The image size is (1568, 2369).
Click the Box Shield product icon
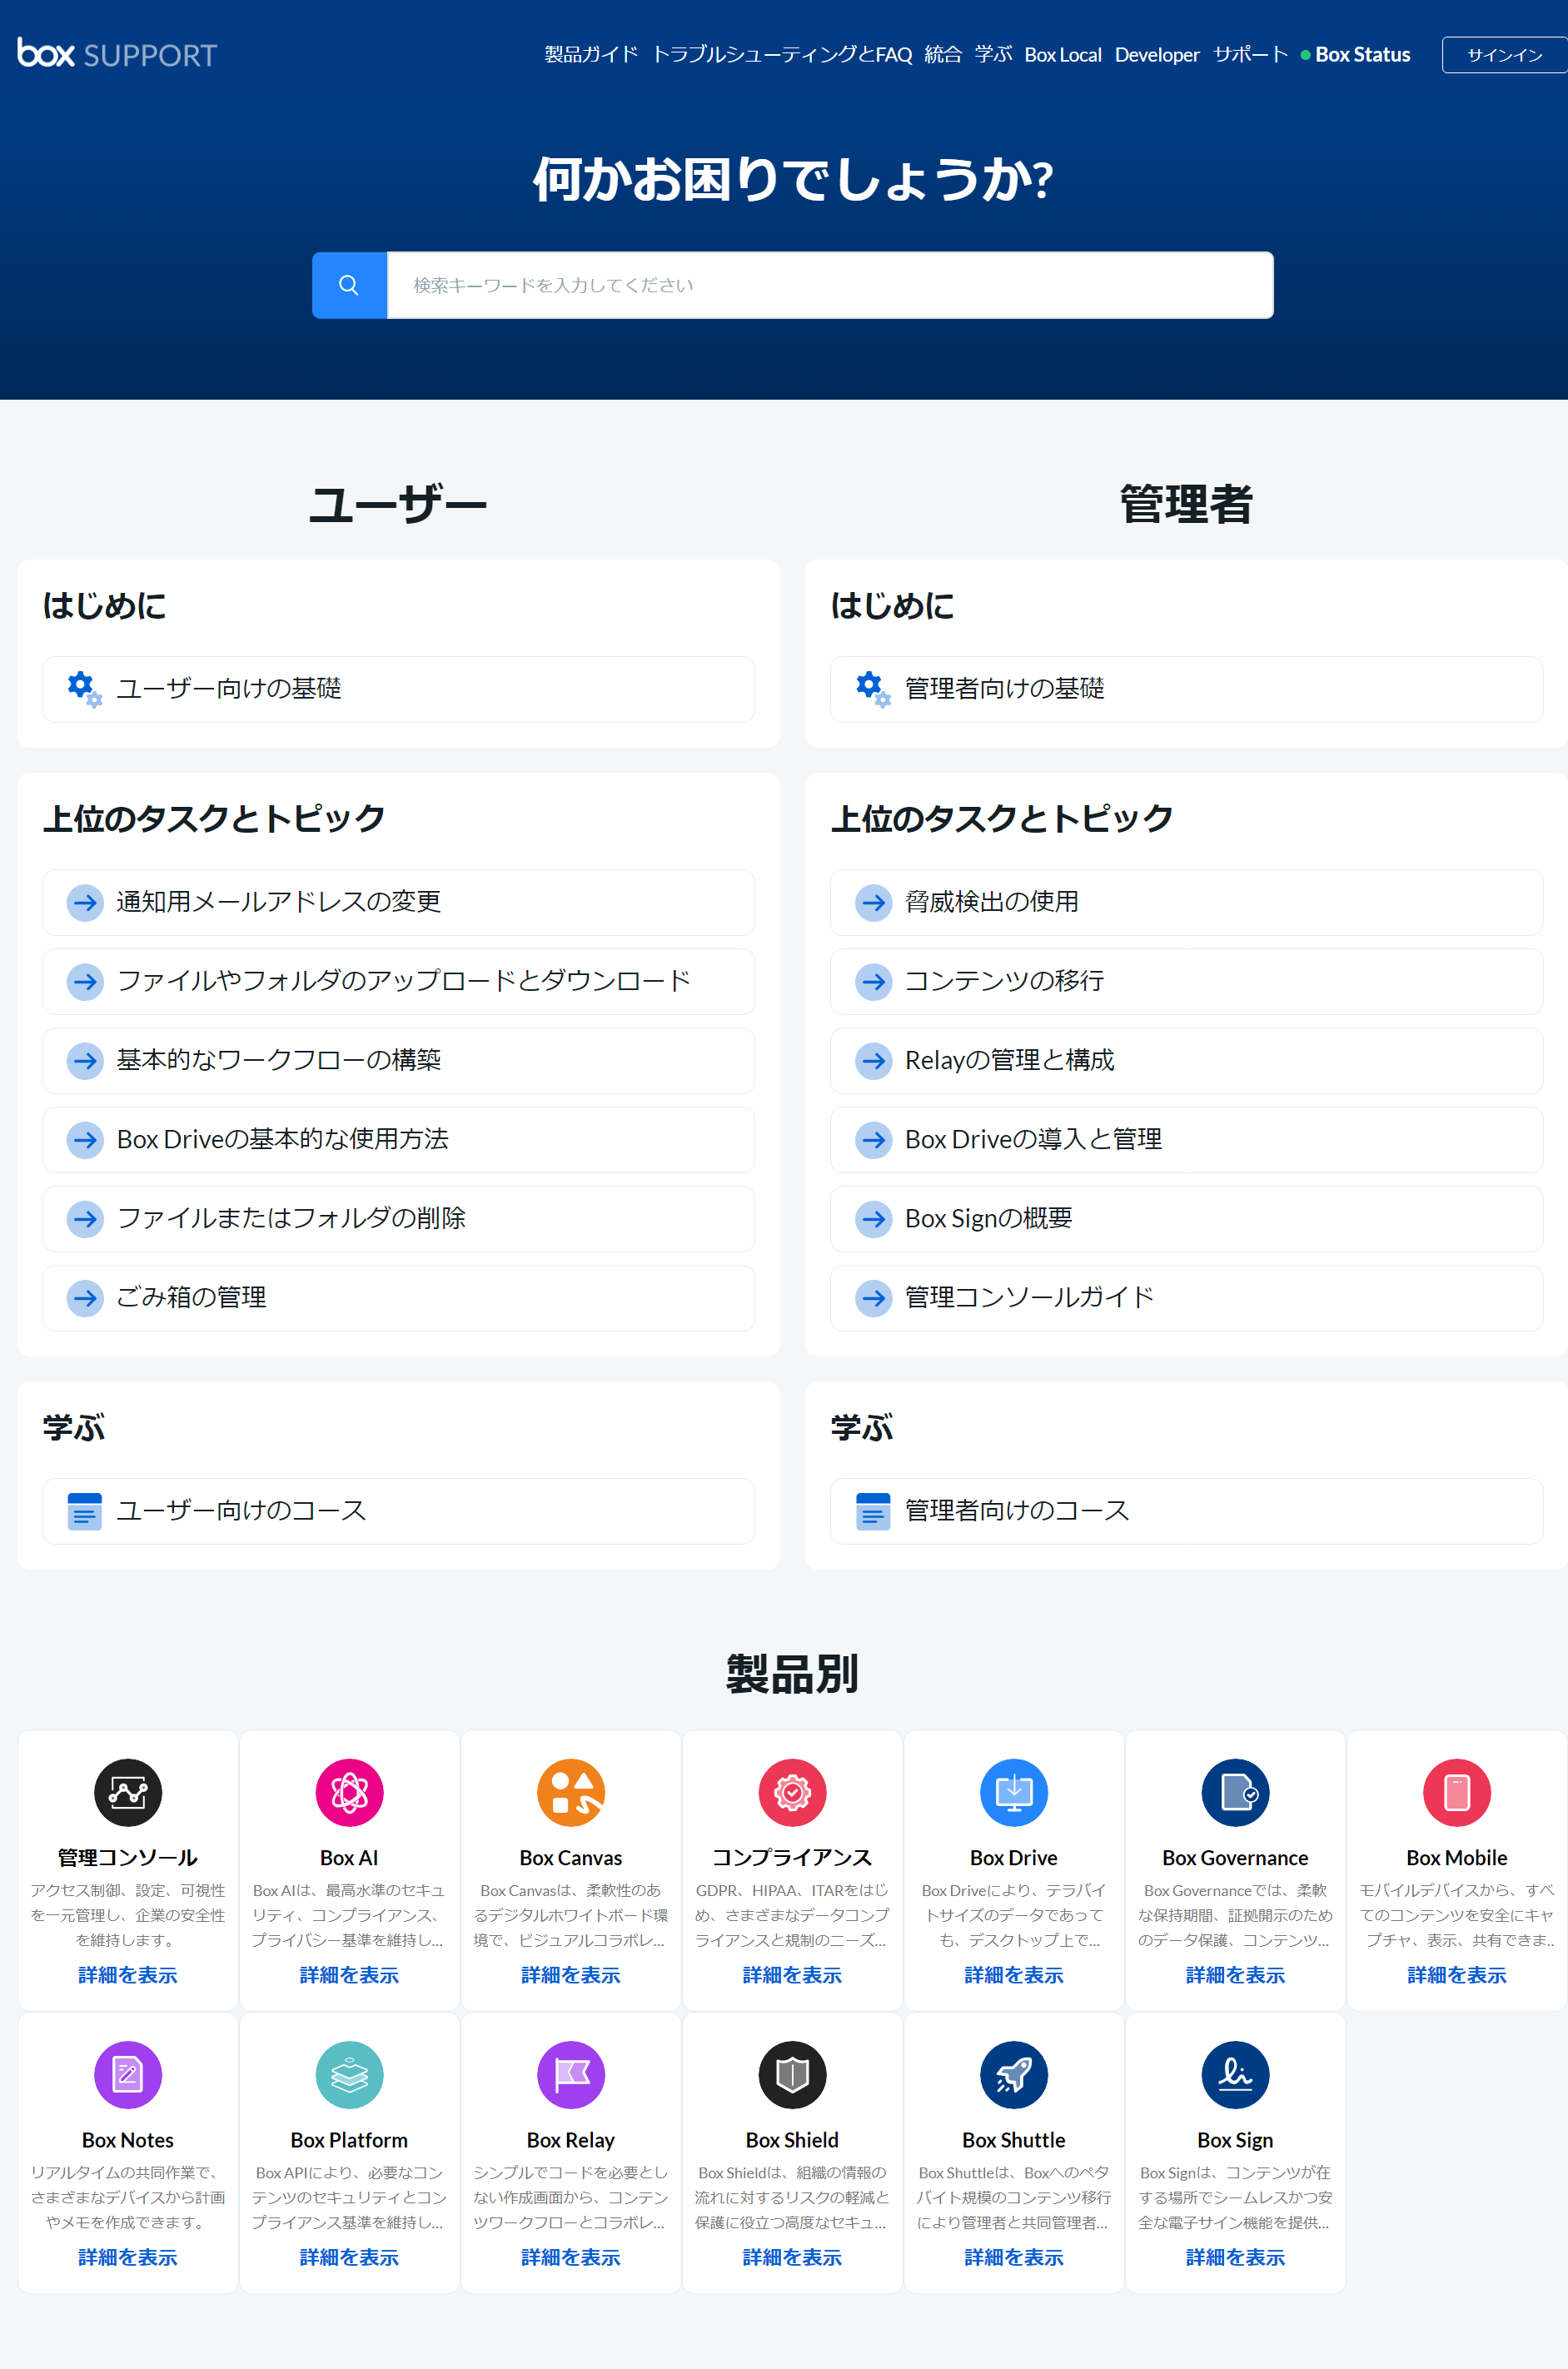792,2074
